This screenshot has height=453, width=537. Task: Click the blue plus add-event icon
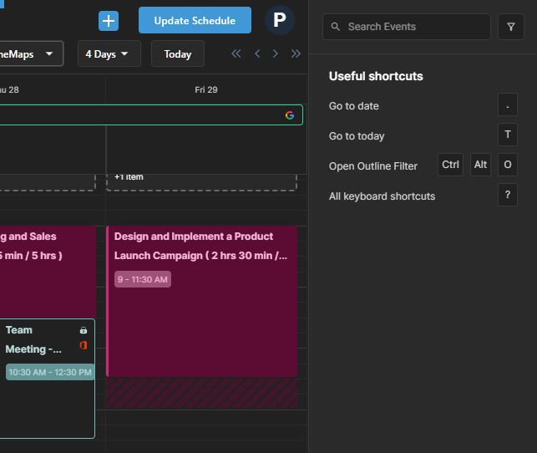pyautogui.click(x=109, y=21)
